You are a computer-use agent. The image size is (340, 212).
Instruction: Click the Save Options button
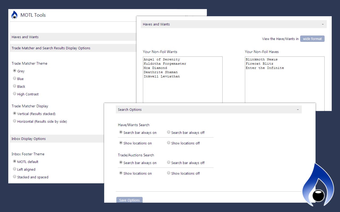(129, 200)
